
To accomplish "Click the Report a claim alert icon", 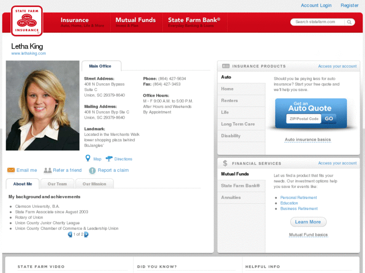I will coord(92,170).
